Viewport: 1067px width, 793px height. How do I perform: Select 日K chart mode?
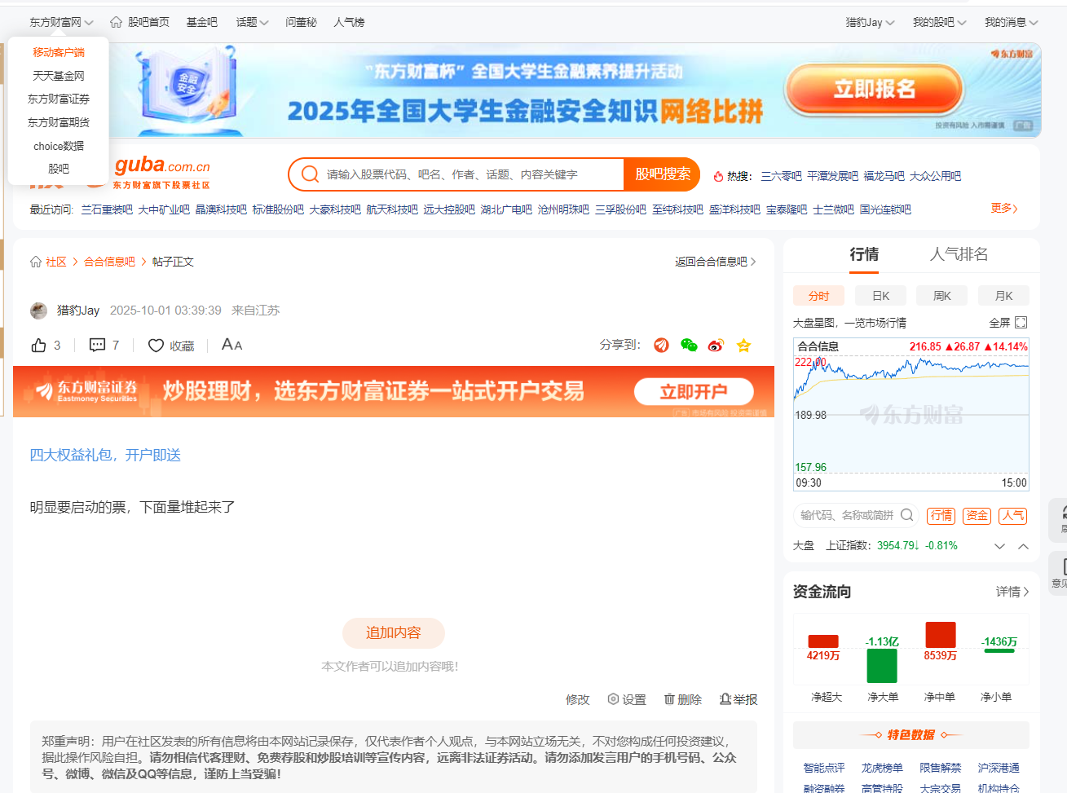click(x=880, y=296)
